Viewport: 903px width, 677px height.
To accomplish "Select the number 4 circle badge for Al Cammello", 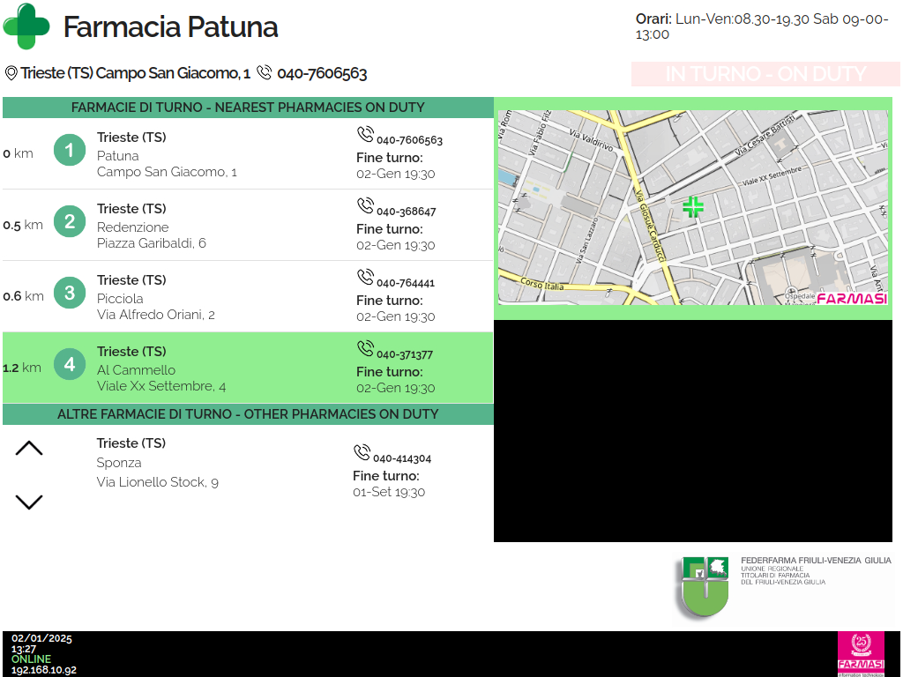I will click(x=70, y=364).
